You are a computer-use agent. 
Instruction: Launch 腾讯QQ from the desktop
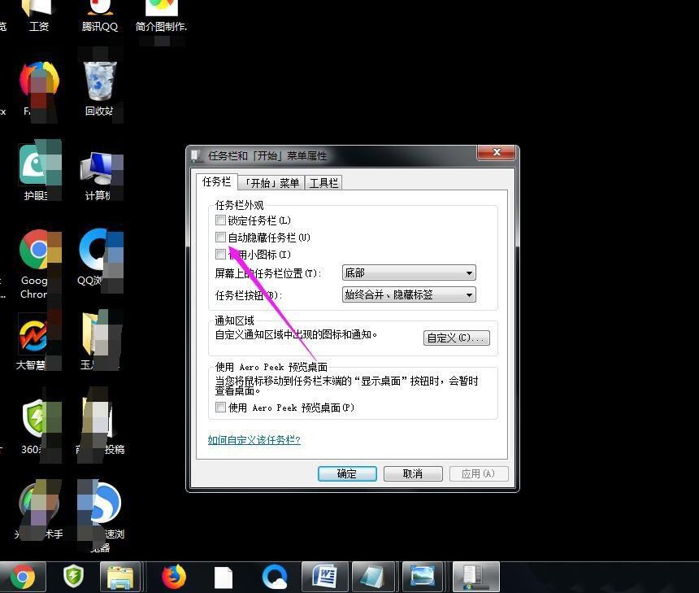[x=99, y=10]
